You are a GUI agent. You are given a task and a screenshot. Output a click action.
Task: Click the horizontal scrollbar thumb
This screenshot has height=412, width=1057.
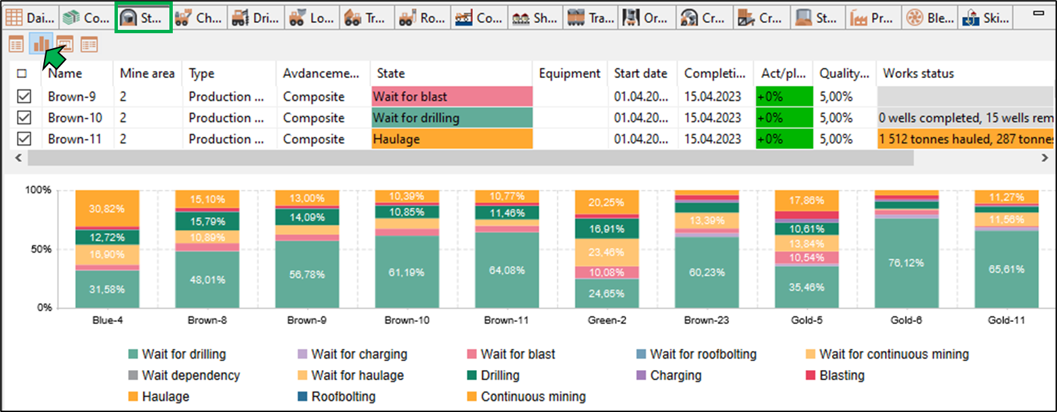click(x=470, y=158)
